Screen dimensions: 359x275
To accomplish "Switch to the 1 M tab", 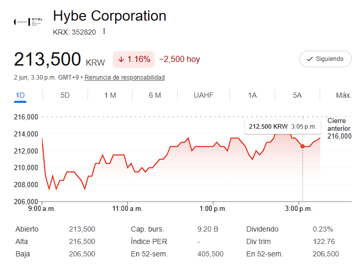I will [110, 95].
